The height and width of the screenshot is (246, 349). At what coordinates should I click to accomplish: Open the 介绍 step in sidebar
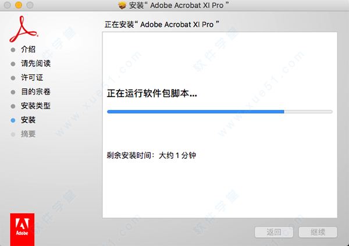[x=28, y=49]
